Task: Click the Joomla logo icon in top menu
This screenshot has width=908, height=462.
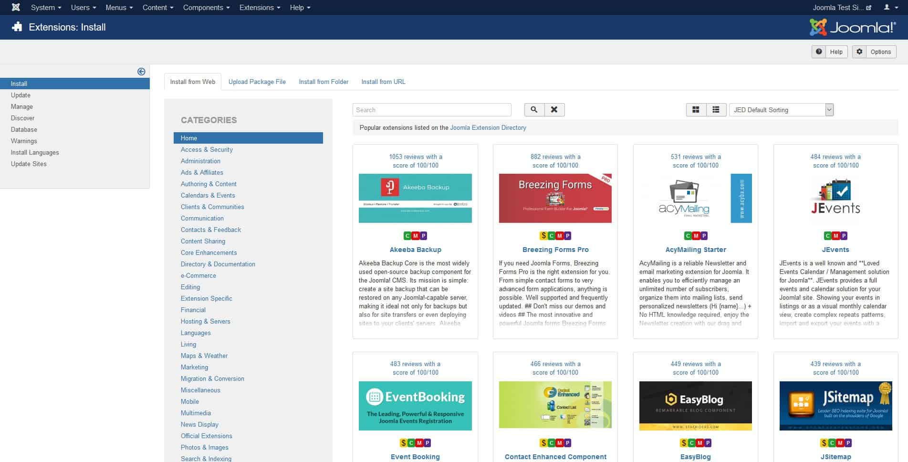Action: [16, 7]
